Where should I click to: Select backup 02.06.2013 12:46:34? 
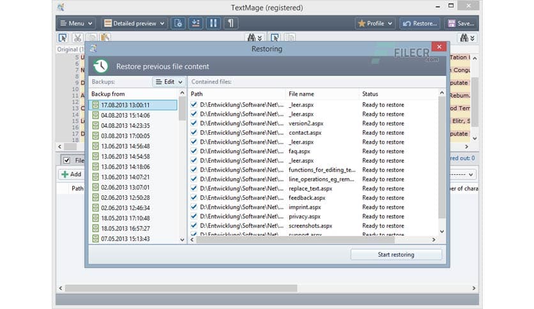coord(133,207)
